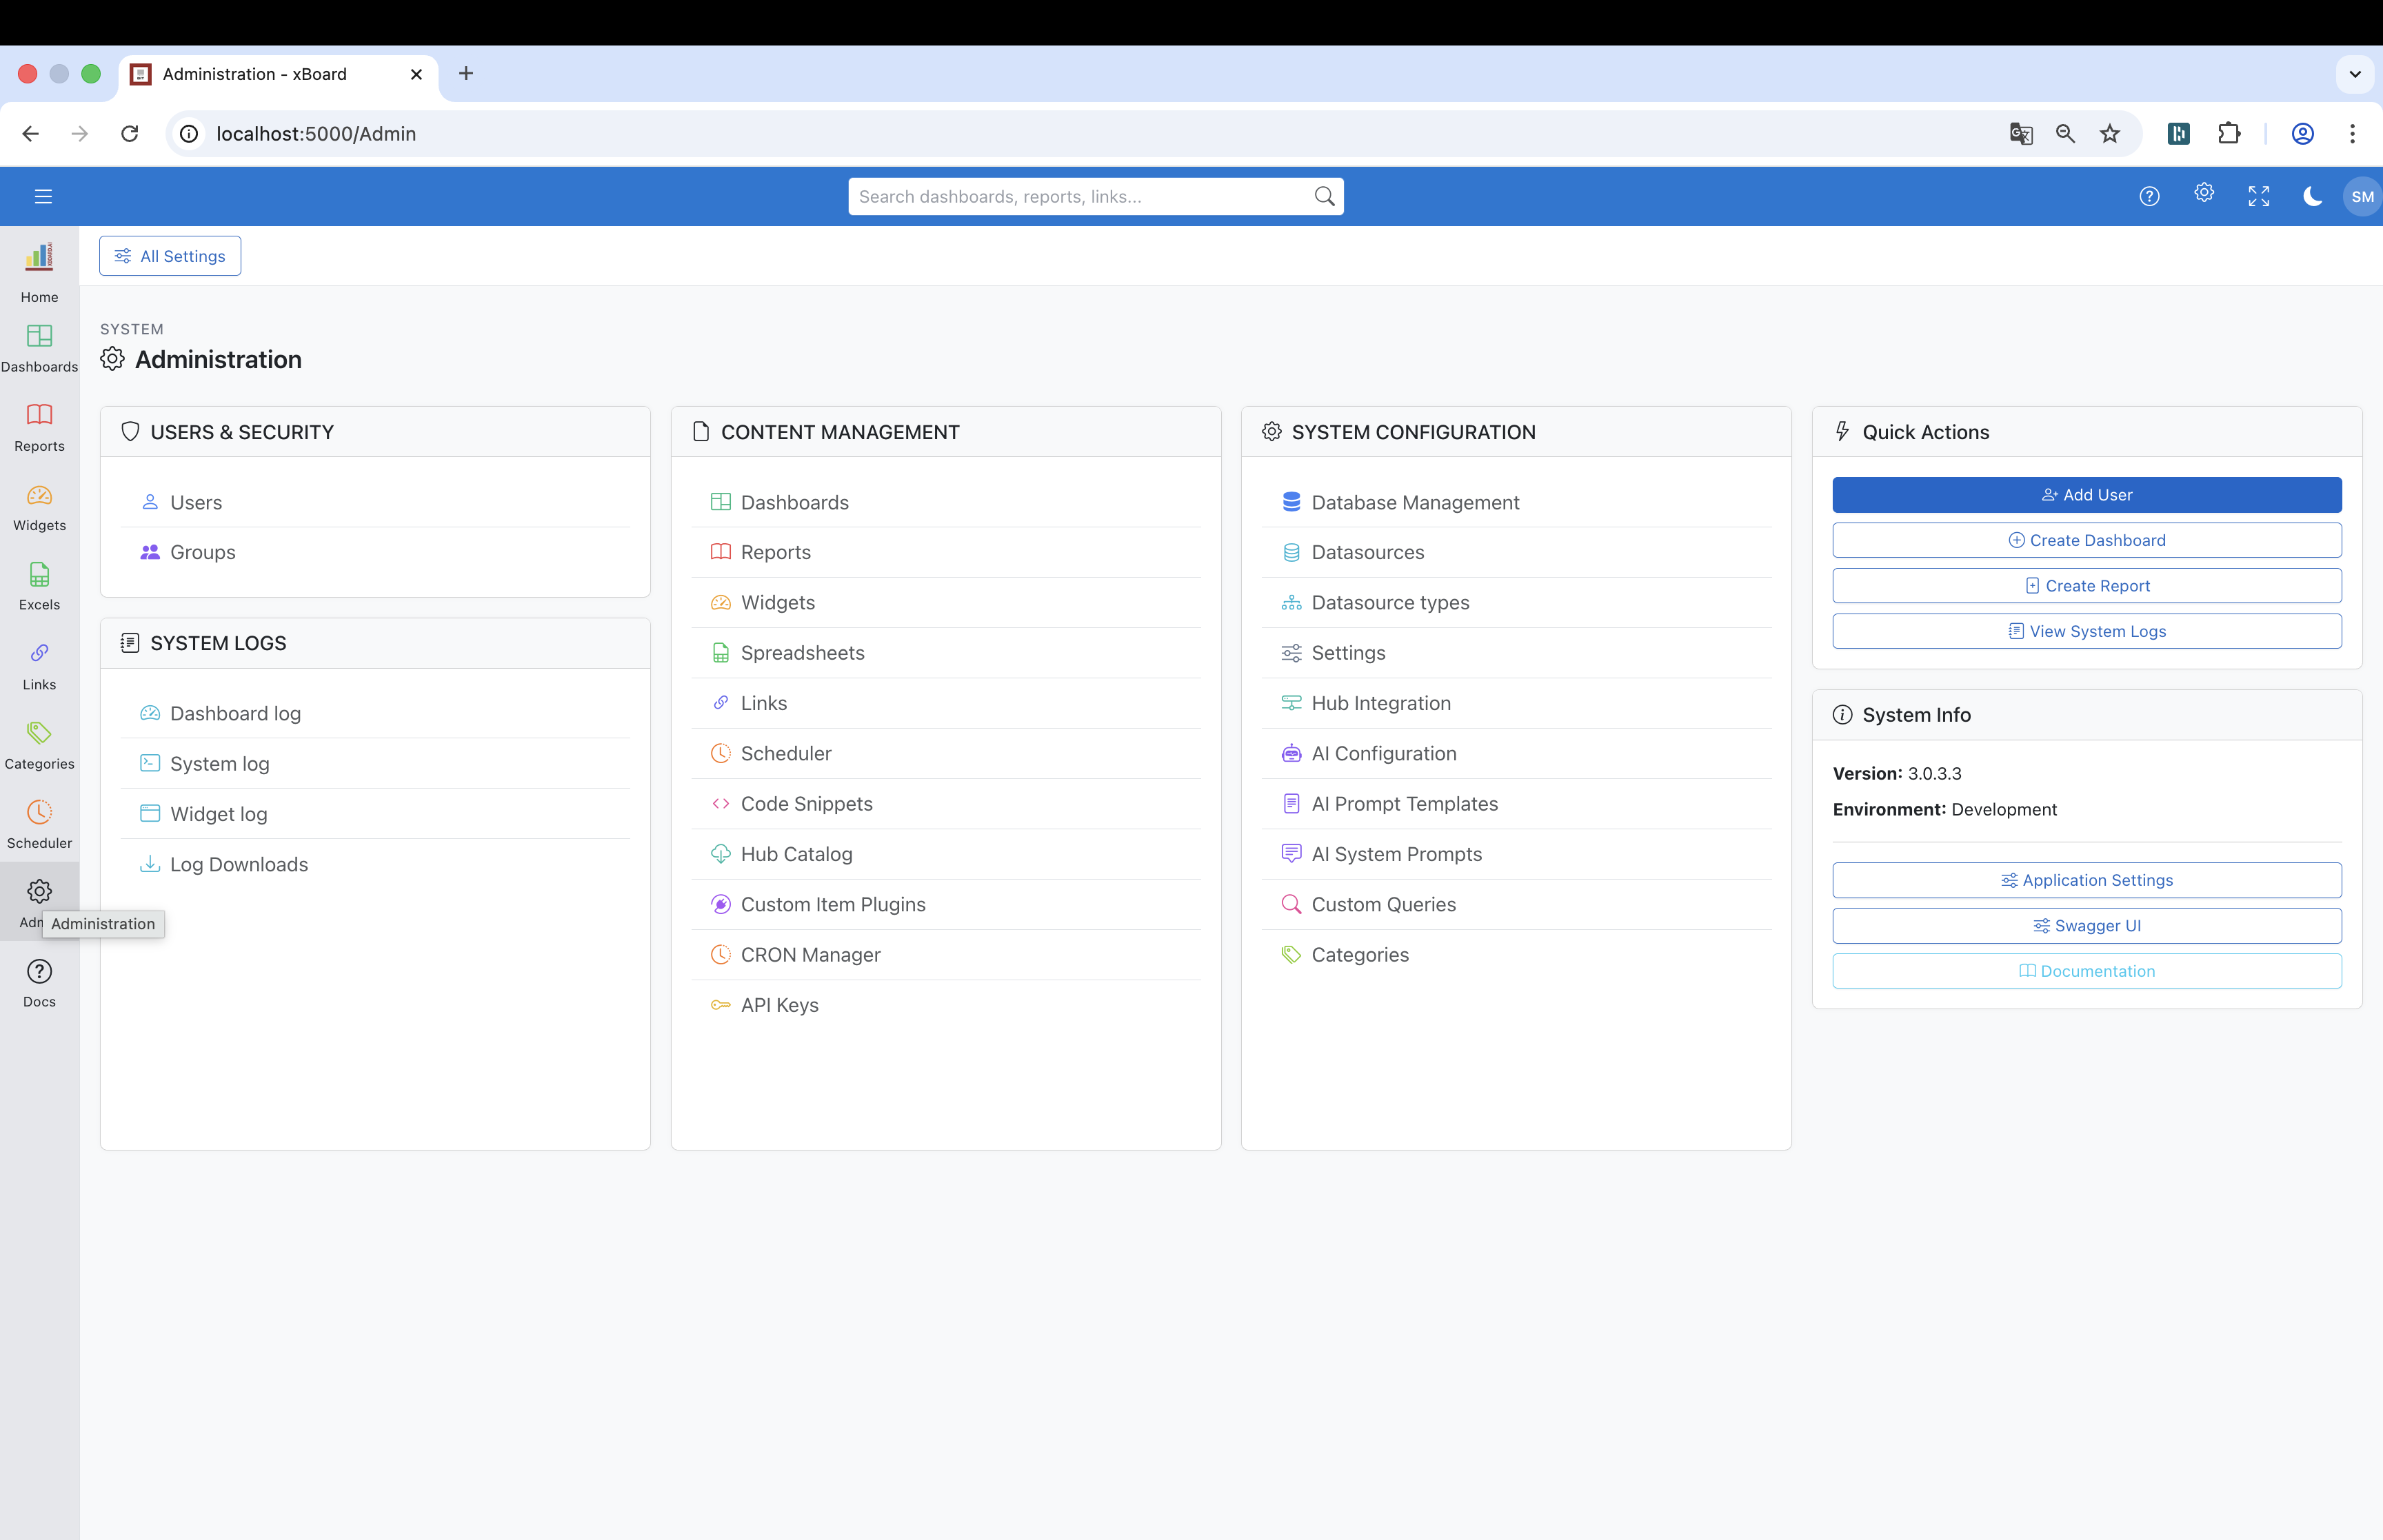This screenshot has height=1540, width=2383.
Task: Open settings gear in the blue header
Action: point(2204,194)
